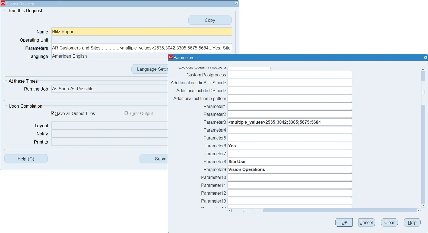The image size is (428, 233).
Task: Click the Additional out fname pattern field
Action: pyautogui.click(x=290, y=98)
